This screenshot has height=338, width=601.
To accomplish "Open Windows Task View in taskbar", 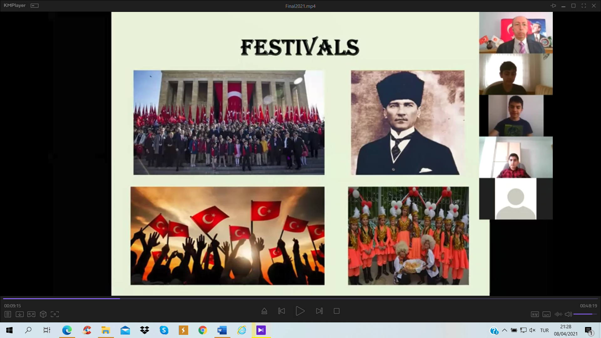I will click(x=47, y=330).
